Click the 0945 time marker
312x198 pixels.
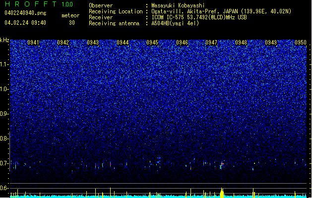[152, 43]
